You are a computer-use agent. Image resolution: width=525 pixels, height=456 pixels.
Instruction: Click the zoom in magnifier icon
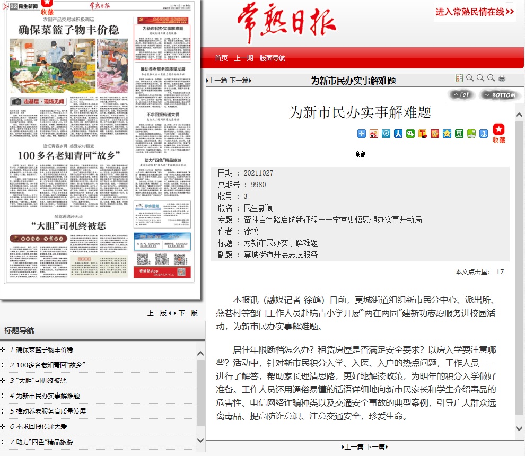470,78
